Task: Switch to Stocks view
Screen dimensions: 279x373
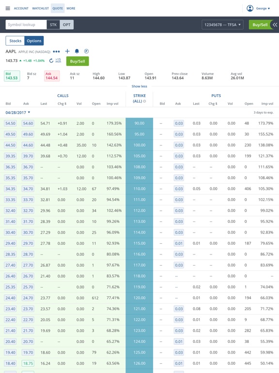Action: pyautogui.click(x=15, y=41)
